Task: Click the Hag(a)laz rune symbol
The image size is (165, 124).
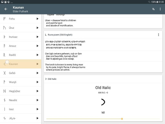Action: (5, 91)
